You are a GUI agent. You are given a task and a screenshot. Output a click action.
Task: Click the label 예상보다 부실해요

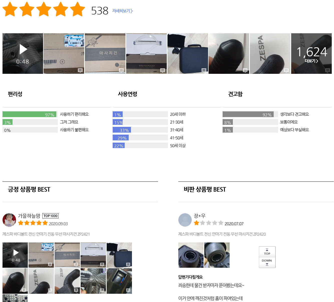(x=294, y=130)
